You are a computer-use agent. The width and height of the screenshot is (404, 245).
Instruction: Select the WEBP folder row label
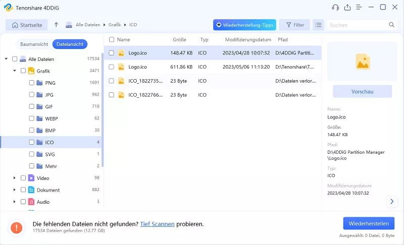52,118
